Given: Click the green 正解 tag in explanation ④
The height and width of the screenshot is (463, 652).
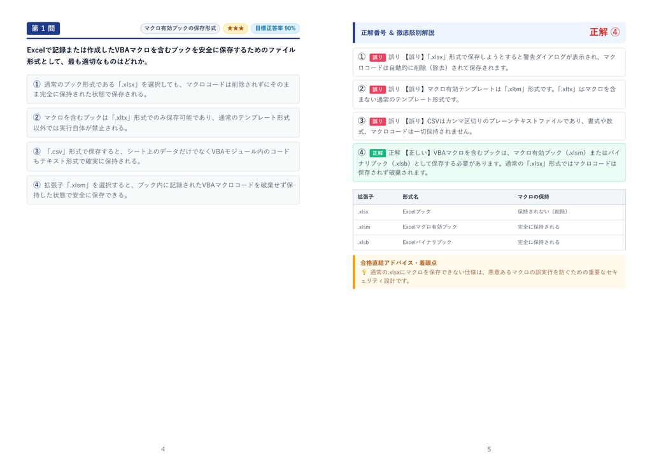Looking at the screenshot, I should [377, 153].
